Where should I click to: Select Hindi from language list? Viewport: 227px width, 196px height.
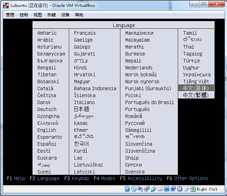click(x=81, y=68)
